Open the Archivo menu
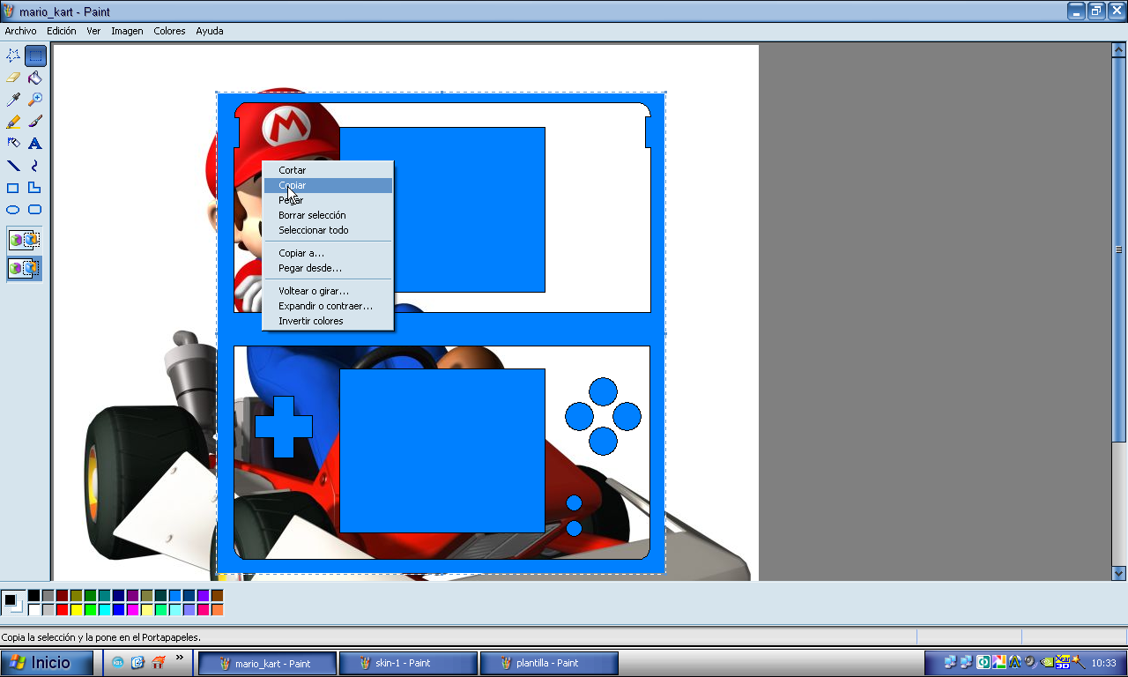This screenshot has width=1128, height=677. point(21,31)
